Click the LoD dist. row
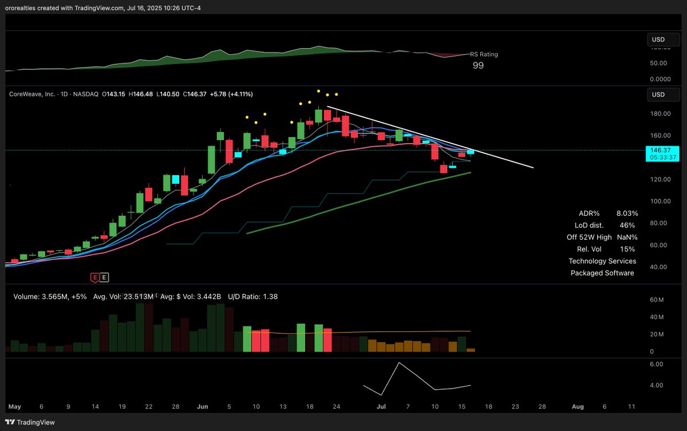The width and height of the screenshot is (687, 431). pos(605,225)
